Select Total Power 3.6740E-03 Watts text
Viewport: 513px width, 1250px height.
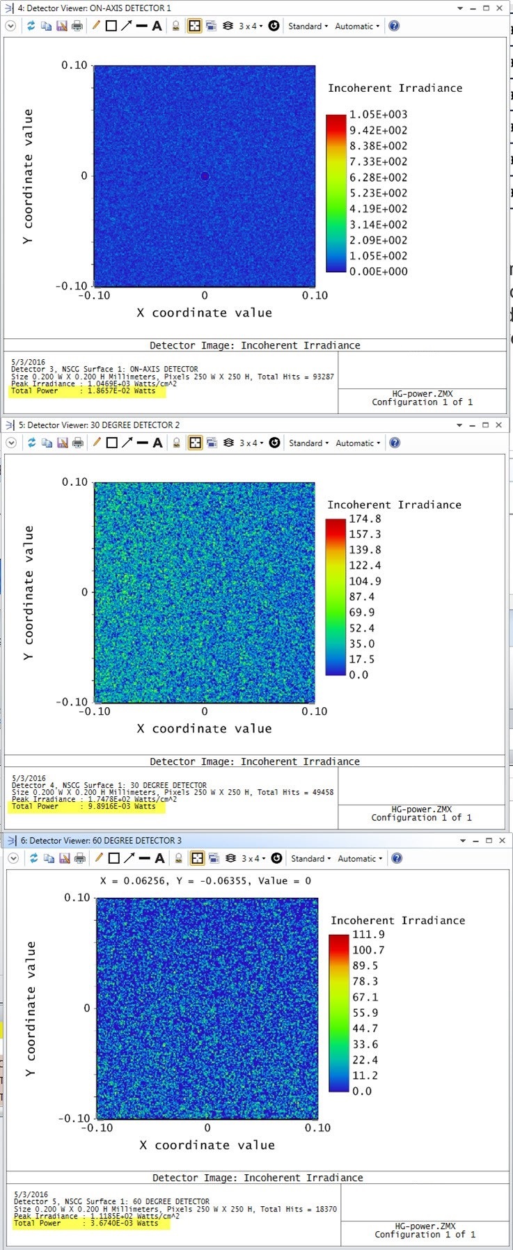pos(86,1223)
